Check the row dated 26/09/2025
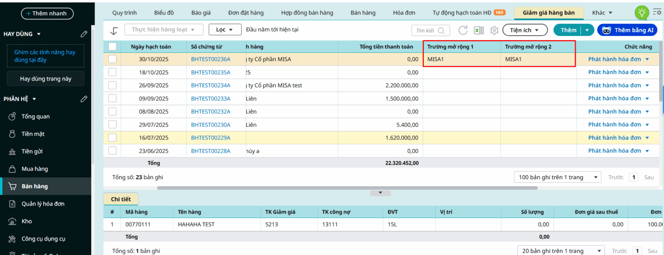664x255 pixels. coord(112,85)
